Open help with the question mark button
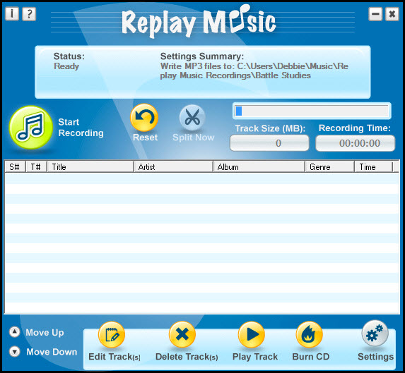Screen dimensions: 405x373 tap(29, 13)
